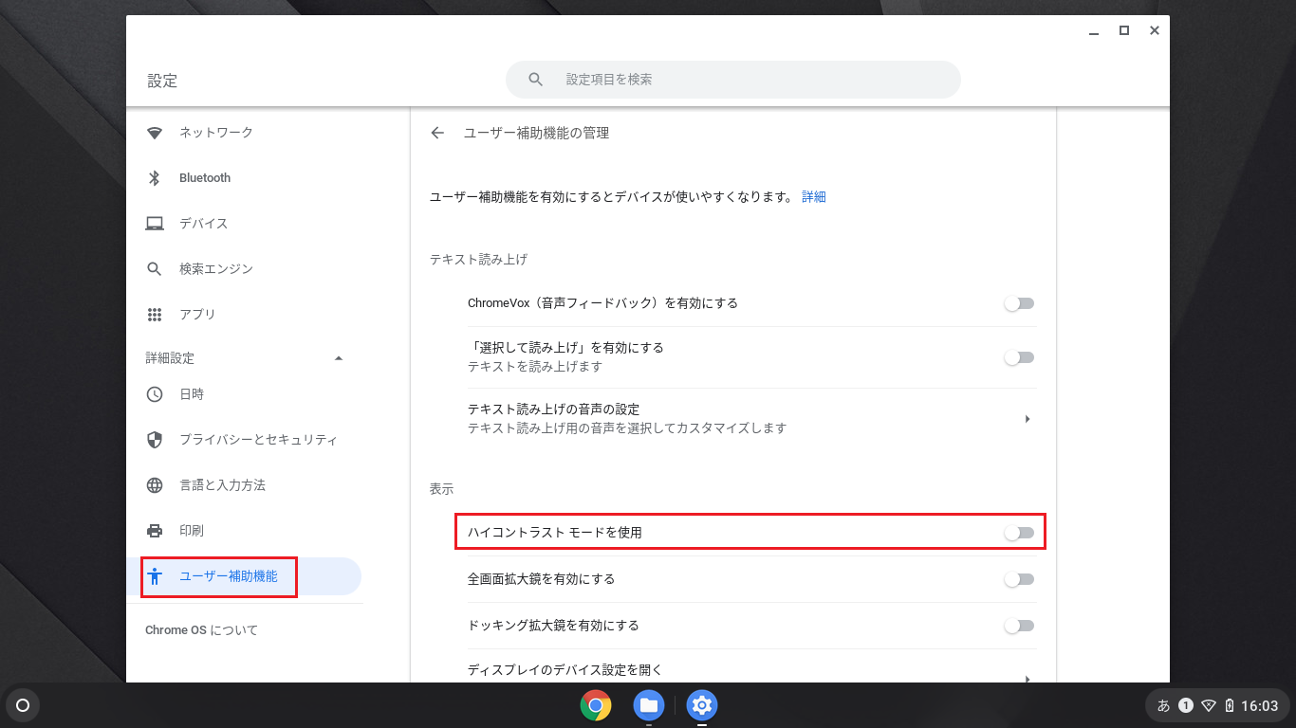Click the 設定 title text

pyautogui.click(x=162, y=82)
